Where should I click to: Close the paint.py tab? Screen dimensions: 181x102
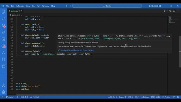coord(22,11)
